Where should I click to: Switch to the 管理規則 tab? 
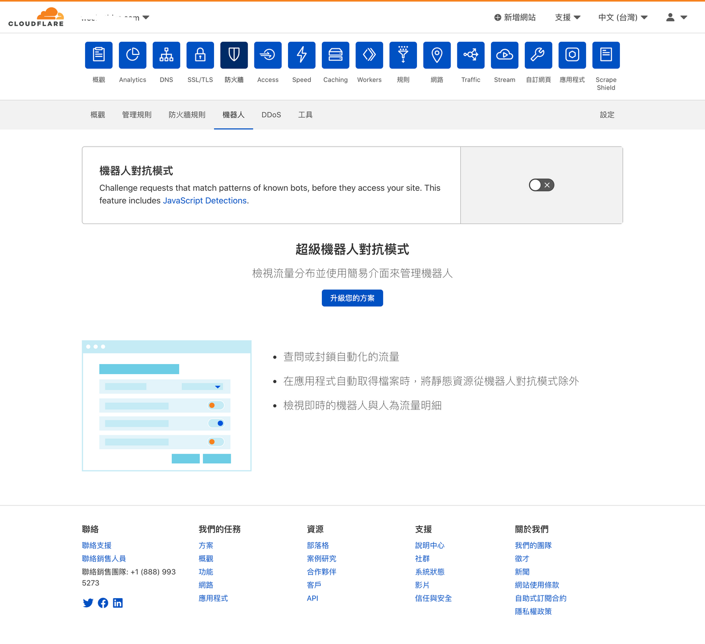click(x=137, y=115)
